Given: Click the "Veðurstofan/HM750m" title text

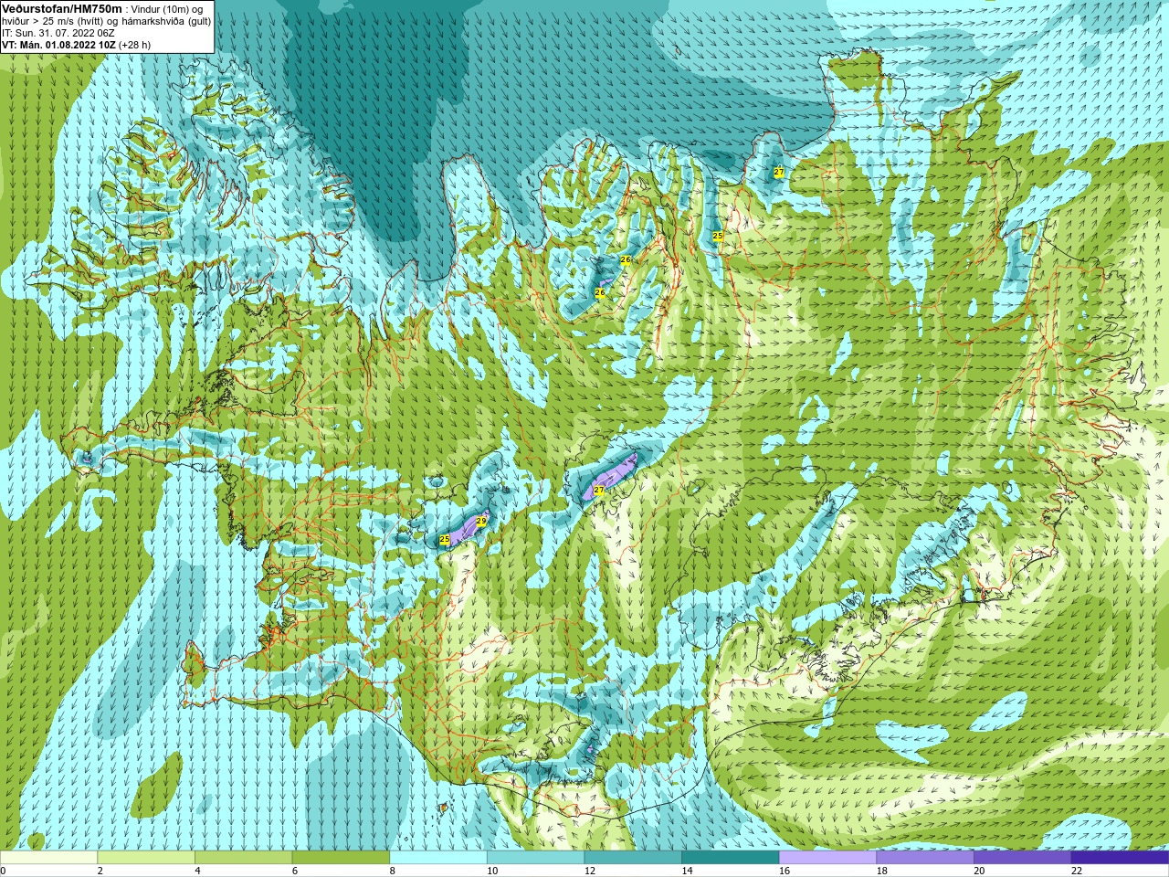Looking at the screenshot, I should [x=61, y=8].
